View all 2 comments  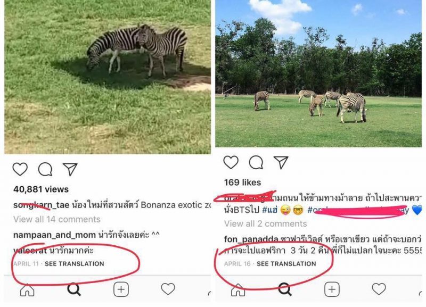[x=265, y=223]
